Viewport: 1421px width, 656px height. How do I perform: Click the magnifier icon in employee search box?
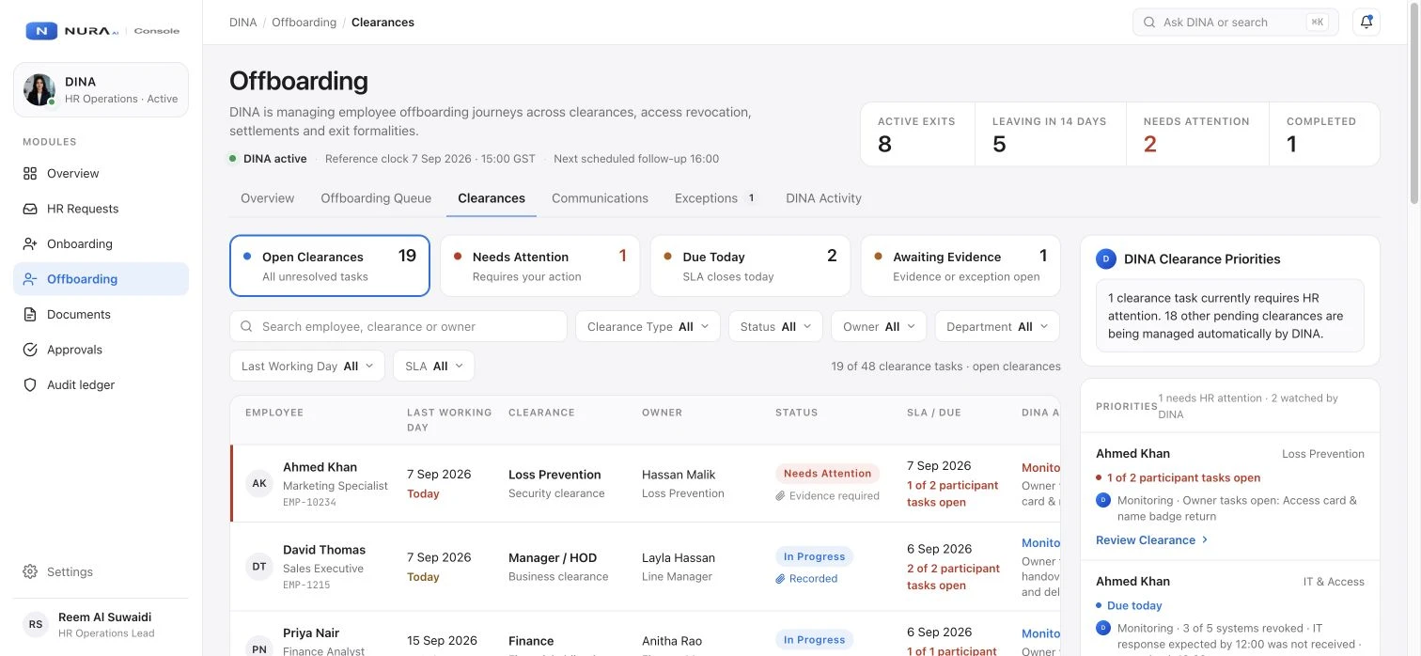point(246,327)
